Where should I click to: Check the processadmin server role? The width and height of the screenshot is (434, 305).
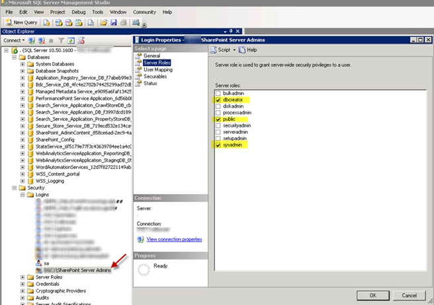218,113
